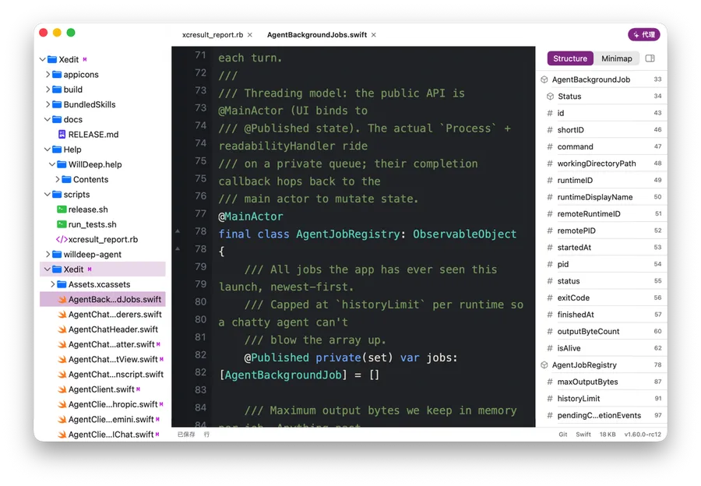Click line number 77 in the gutter
Screen dimensions: 701x486
[x=201, y=213]
